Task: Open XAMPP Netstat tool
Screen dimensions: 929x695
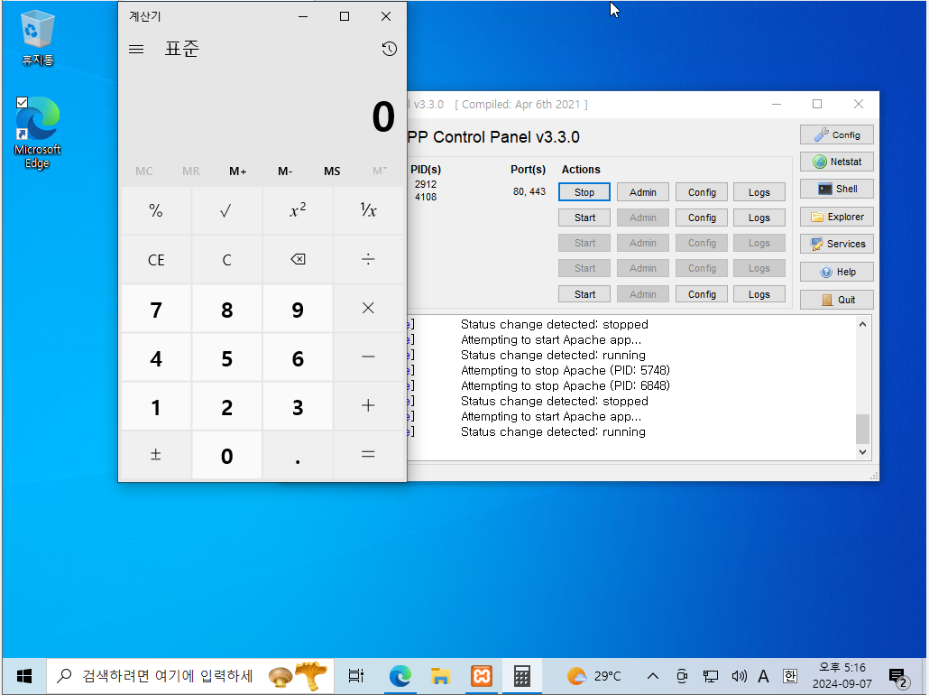Action: coord(837,162)
